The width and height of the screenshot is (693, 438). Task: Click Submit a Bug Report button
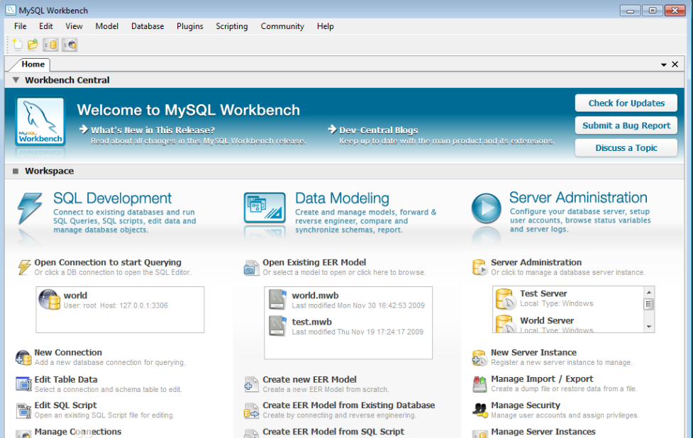[x=626, y=125]
